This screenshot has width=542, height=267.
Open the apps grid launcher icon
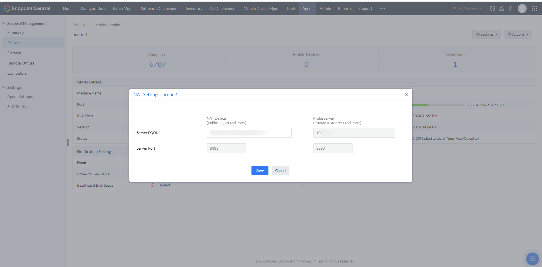pos(534,8)
